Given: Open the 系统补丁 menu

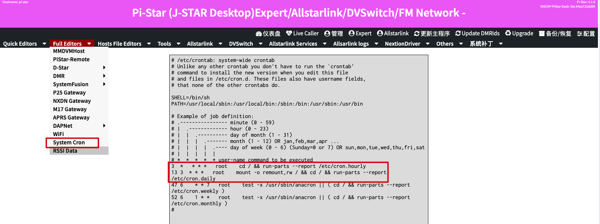Looking at the screenshot, I should click(x=481, y=44).
